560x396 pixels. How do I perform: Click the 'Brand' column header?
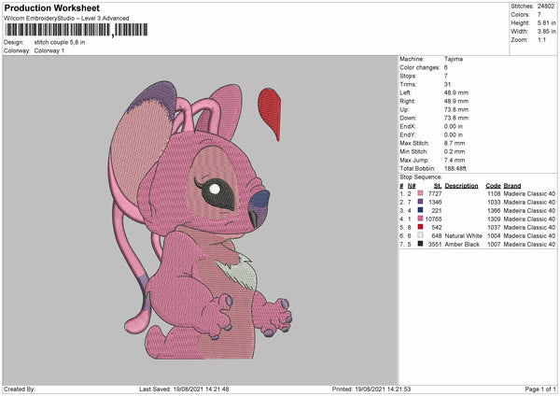512,186
